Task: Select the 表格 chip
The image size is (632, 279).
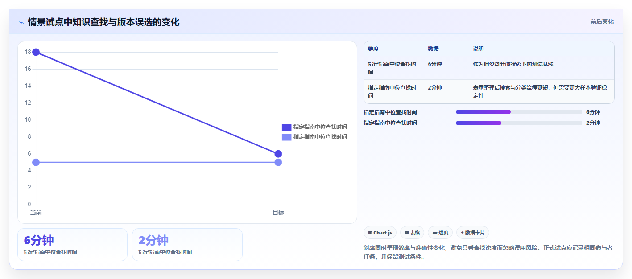Action: [x=412, y=233]
